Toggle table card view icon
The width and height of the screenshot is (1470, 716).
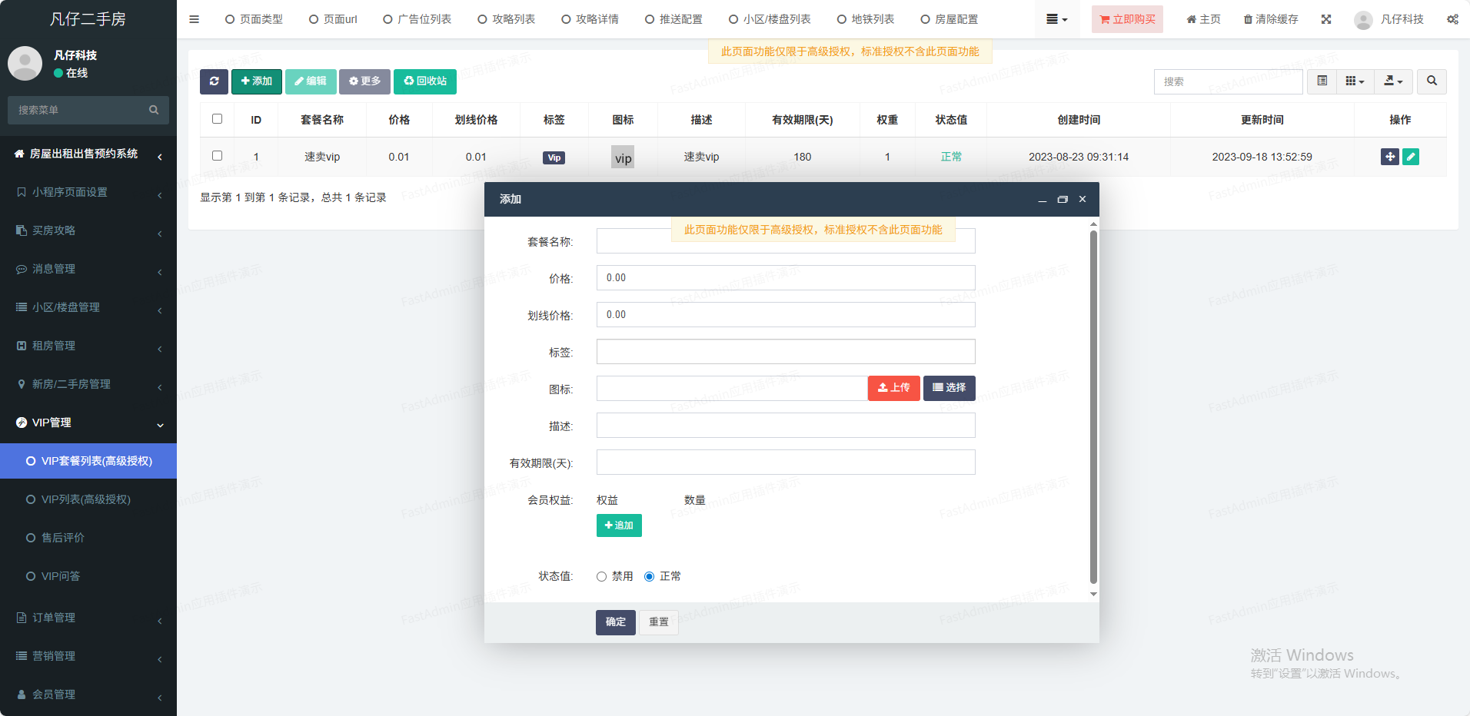[x=1322, y=81]
